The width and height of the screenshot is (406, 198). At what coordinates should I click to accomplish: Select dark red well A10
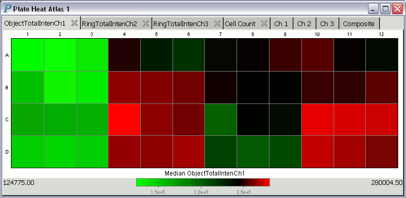click(317, 55)
